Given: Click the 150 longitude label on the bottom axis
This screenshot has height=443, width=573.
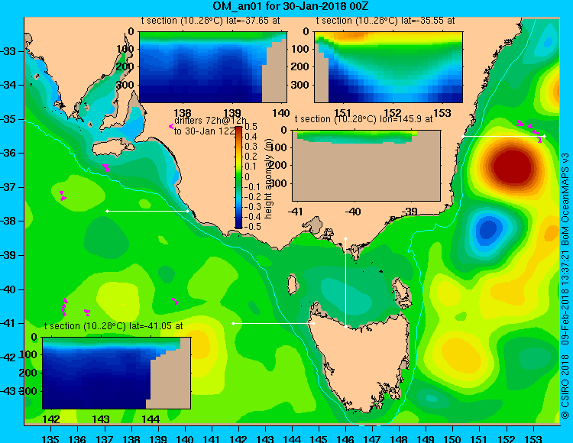Looking at the screenshot, I should pos(453,438).
